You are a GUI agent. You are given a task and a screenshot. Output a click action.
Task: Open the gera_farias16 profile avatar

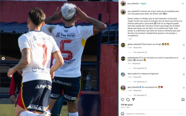click(123, 88)
